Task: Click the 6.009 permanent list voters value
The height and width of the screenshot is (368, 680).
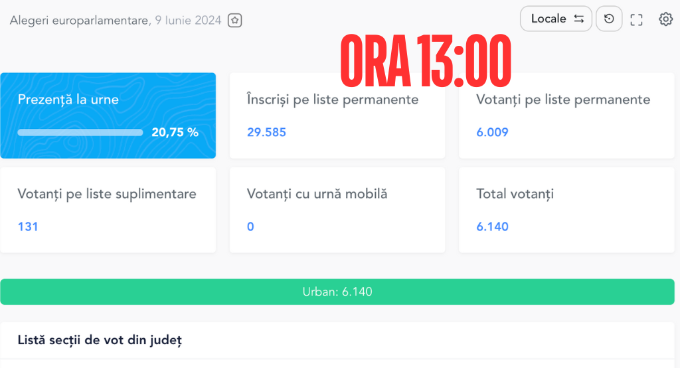Action: tap(492, 132)
